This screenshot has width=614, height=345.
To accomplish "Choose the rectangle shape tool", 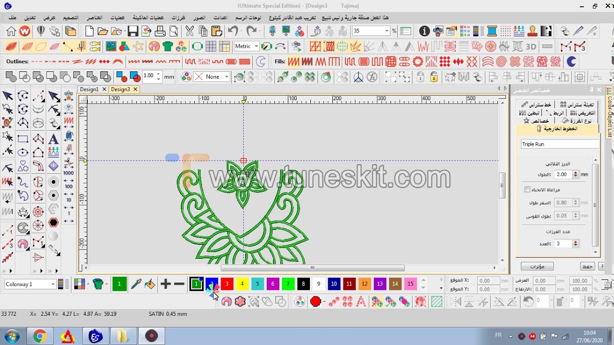I will [x=23, y=139].
